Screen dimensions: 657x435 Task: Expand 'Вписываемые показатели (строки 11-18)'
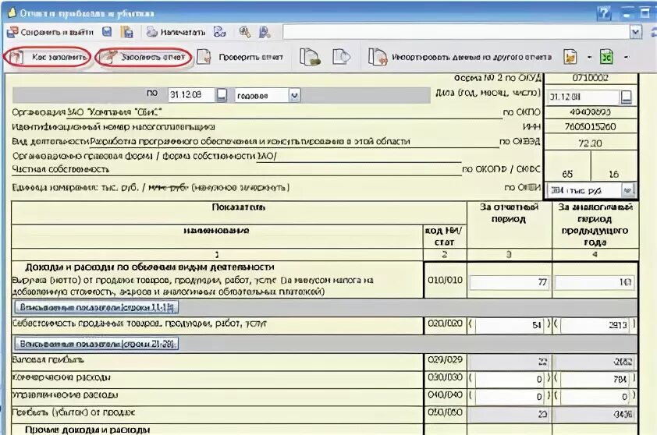coord(97,307)
